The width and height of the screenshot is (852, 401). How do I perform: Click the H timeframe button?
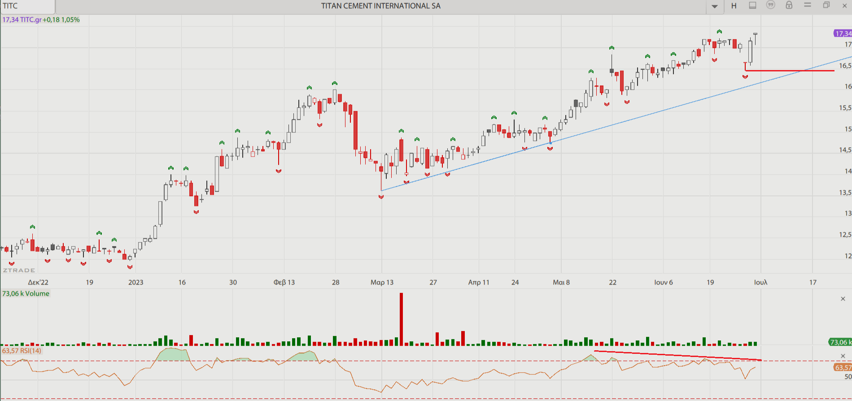tap(734, 6)
